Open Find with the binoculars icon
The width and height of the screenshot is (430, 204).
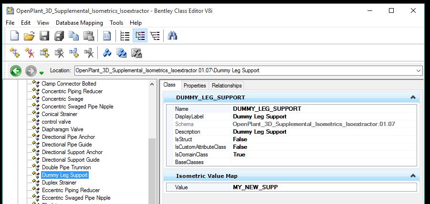(x=172, y=36)
